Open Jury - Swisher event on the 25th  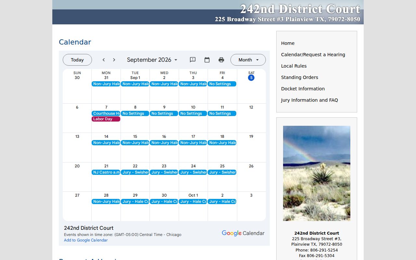click(x=222, y=172)
